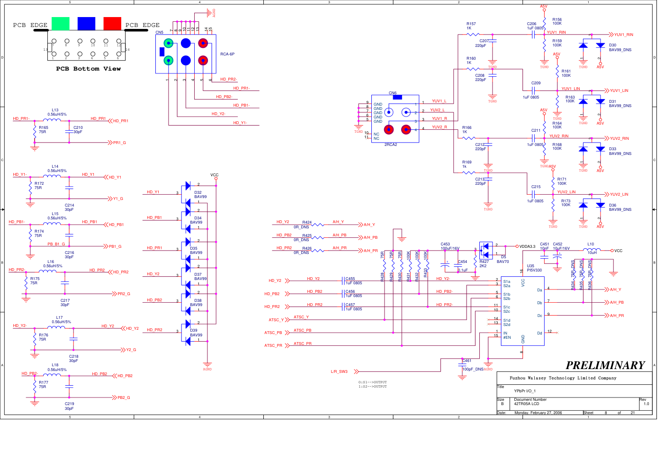Click the date Monday, February 27, 2006
Viewport: 665px width, 470px height.
pos(538,413)
